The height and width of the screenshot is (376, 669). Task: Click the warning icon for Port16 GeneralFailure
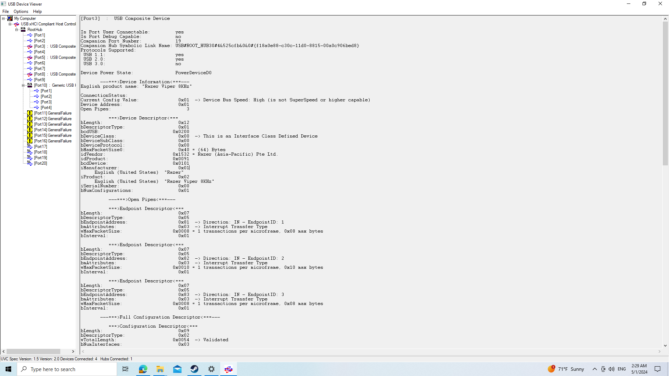[x=30, y=141]
